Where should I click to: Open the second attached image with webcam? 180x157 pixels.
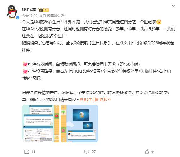[x=79, y=123]
